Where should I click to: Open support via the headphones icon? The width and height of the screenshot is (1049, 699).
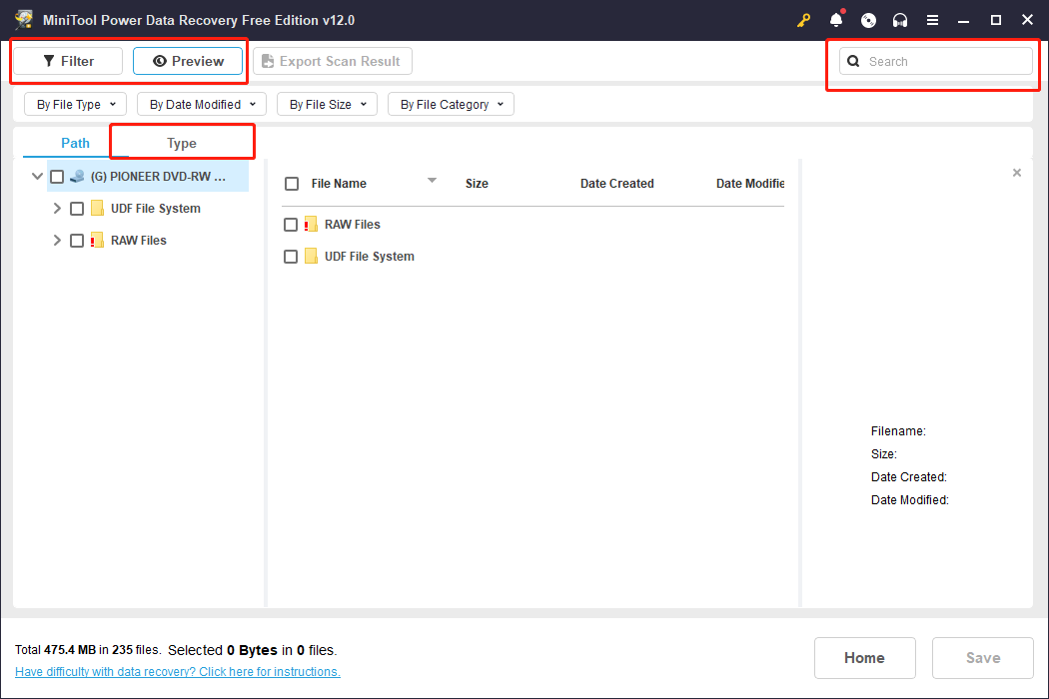tap(900, 21)
